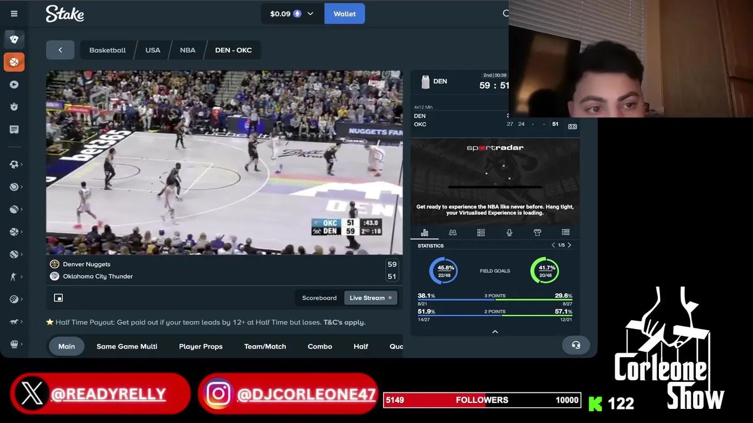Open the commentary microphone widget tab
This screenshot has height=423, width=753.
pyautogui.click(x=509, y=233)
